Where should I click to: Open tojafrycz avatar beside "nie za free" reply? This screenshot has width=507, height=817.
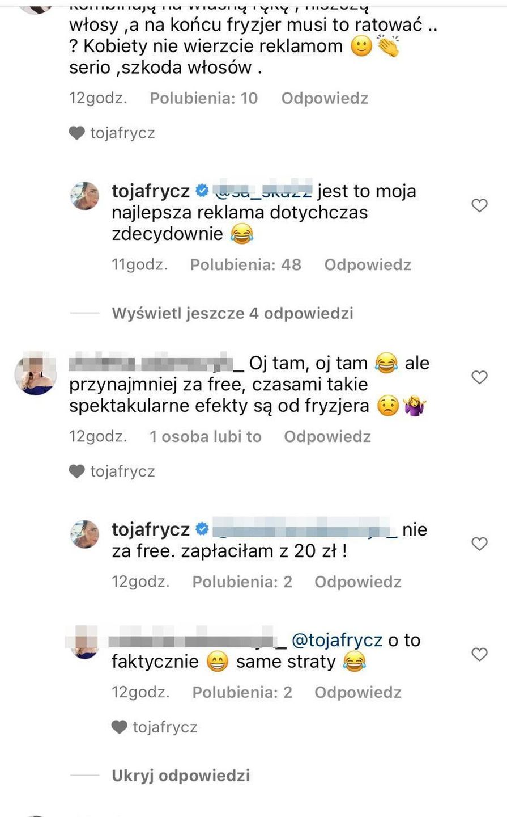[x=84, y=534]
